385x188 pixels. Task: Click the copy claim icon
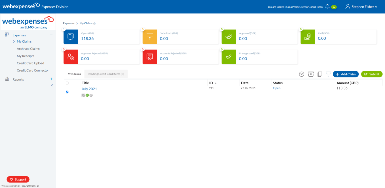click(x=320, y=74)
